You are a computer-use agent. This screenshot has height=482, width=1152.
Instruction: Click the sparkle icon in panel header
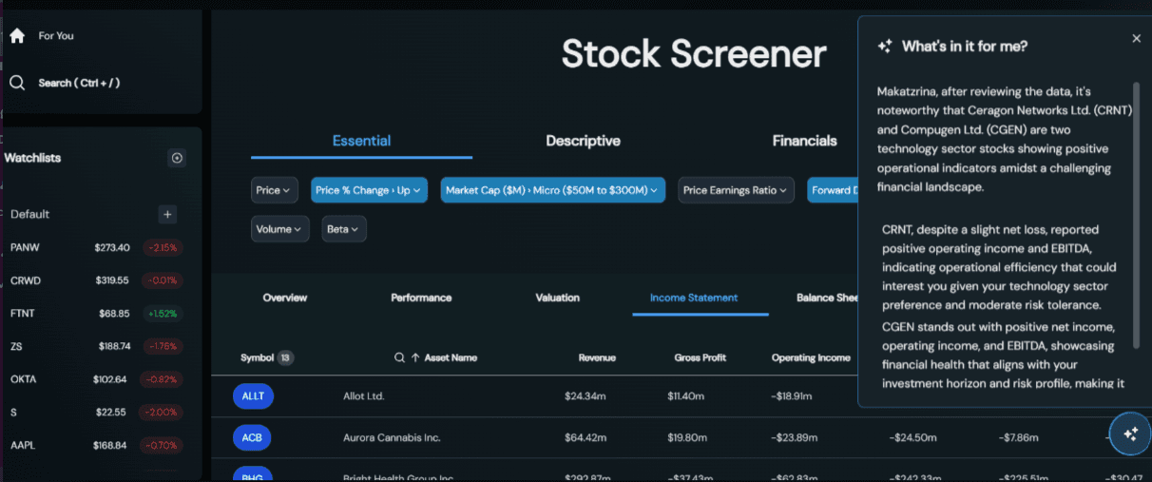point(885,46)
